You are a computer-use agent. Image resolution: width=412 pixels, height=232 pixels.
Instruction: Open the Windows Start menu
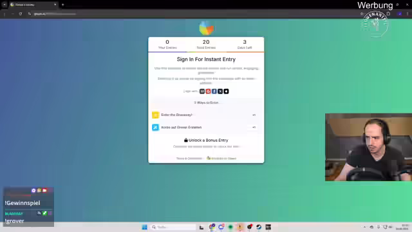click(144, 227)
